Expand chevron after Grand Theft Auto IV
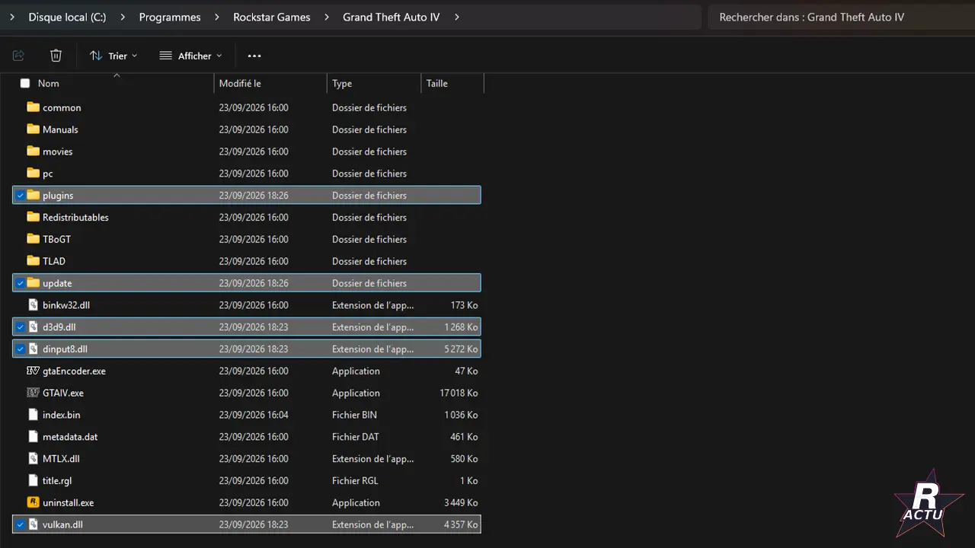Image resolution: width=975 pixels, height=548 pixels. pyautogui.click(x=456, y=17)
